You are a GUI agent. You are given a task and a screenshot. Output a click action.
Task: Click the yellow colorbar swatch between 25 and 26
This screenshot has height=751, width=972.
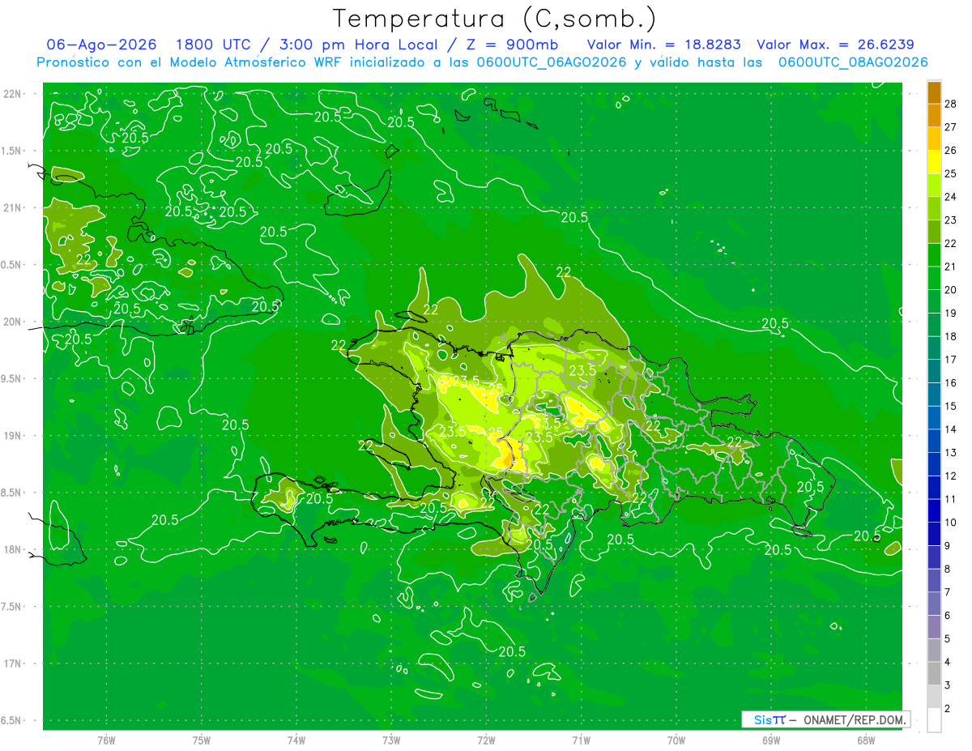click(934, 162)
